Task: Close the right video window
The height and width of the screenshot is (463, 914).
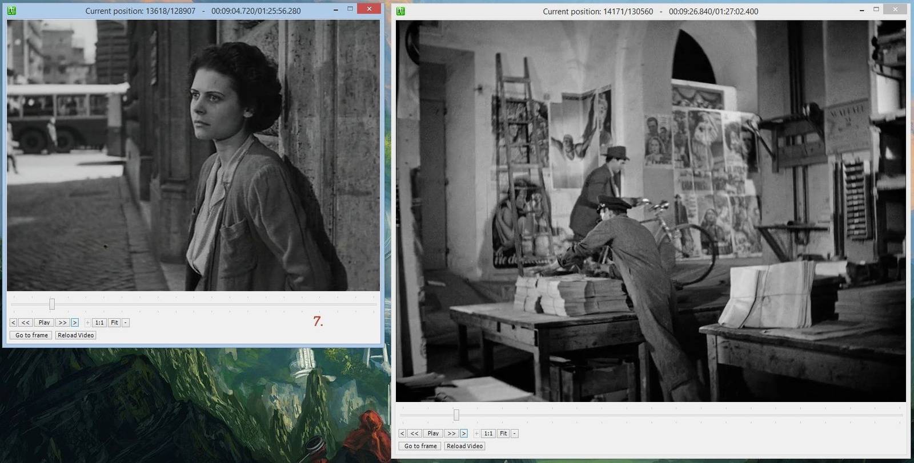Action: coord(895,9)
